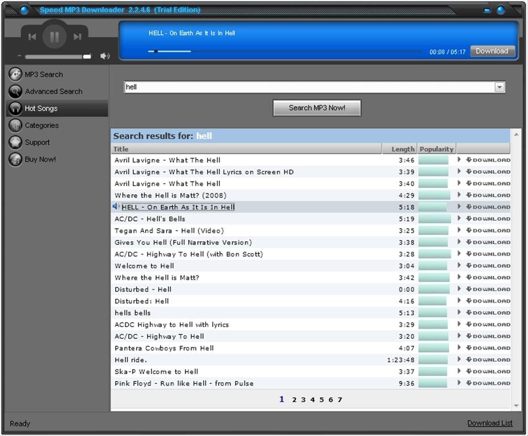Focus the search text field containing hell
528x436 pixels.
pos(309,87)
